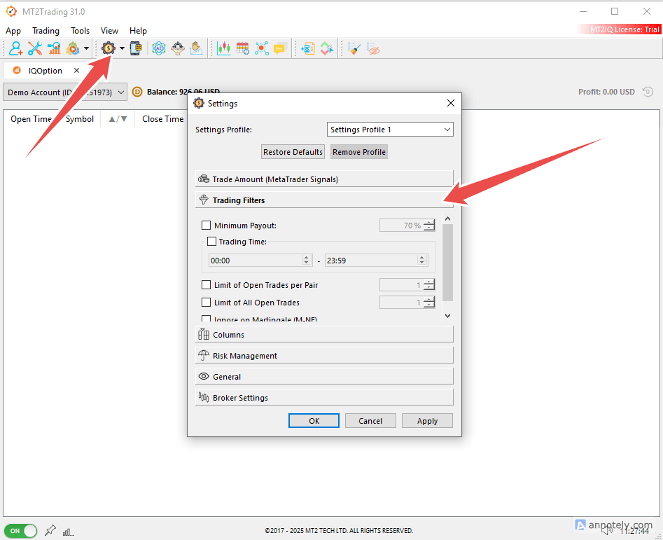Screen dimensions: 663x540
Task: Click the mobile phone notifications icon
Action: [x=136, y=48]
